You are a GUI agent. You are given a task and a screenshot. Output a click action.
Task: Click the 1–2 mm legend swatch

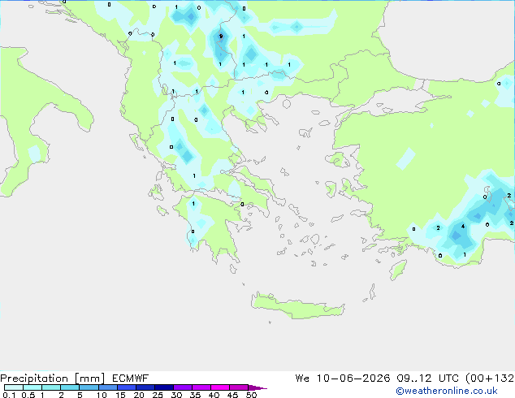click(51, 387)
